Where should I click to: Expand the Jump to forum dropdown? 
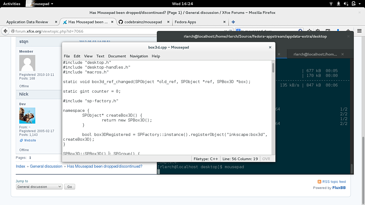(39, 187)
